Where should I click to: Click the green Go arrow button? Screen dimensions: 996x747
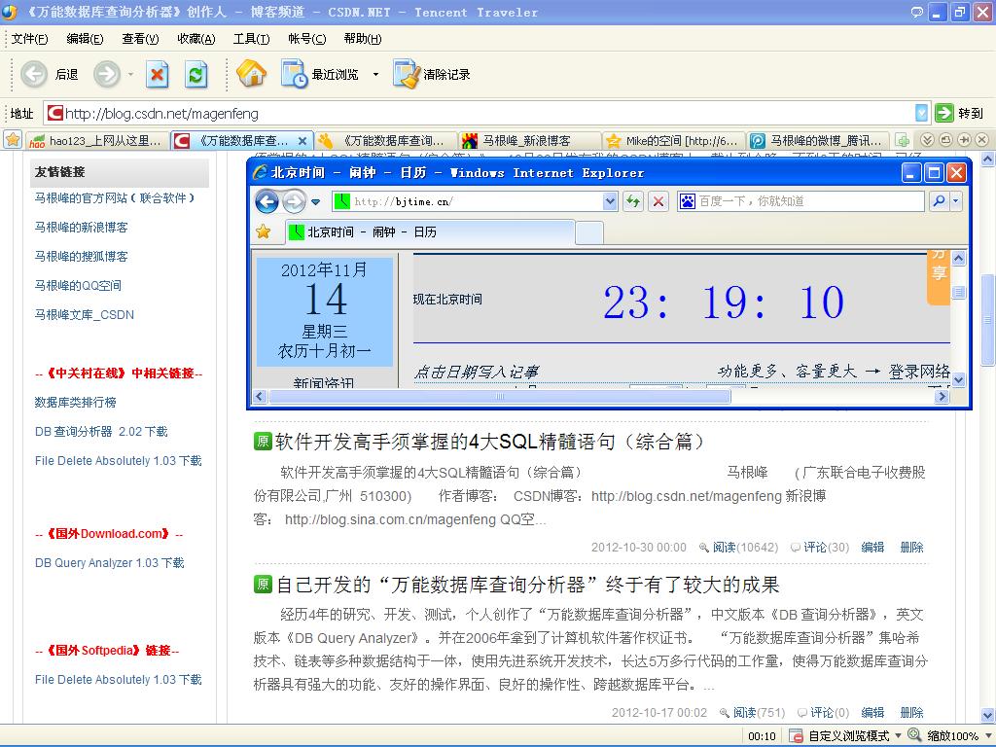click(x=944, y=113)
